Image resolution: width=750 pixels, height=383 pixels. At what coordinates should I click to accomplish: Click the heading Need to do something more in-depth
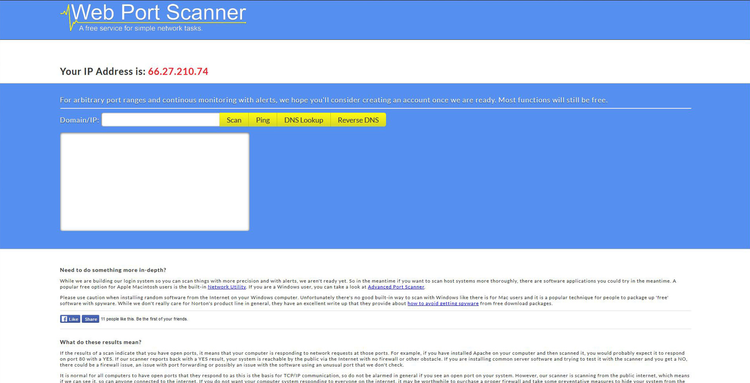pyautogui.click(x=113, y=270)
